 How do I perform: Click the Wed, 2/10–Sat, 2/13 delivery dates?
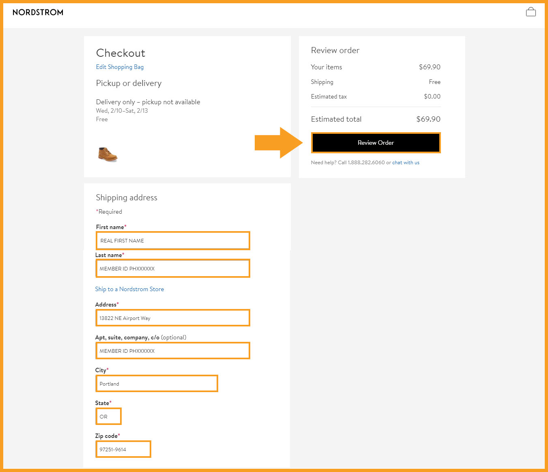point(122,111)
